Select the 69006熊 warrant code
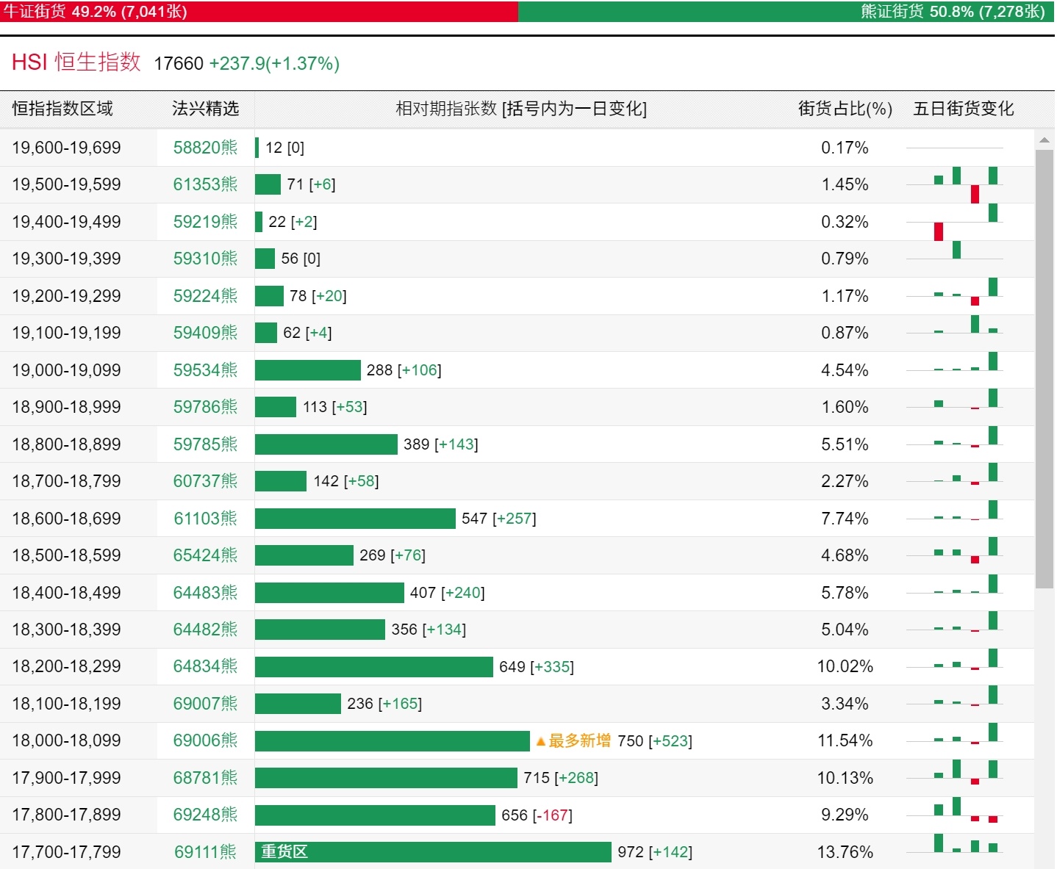Image resolution: width=1057 pixels, height=869 pixels. coord(205,740)
